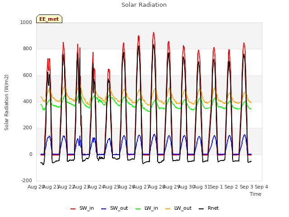The height and width of the screenshot is (217, 289).
Task: Click the Sep 1 x-axis tick label
Action: [x=216, y=187]
